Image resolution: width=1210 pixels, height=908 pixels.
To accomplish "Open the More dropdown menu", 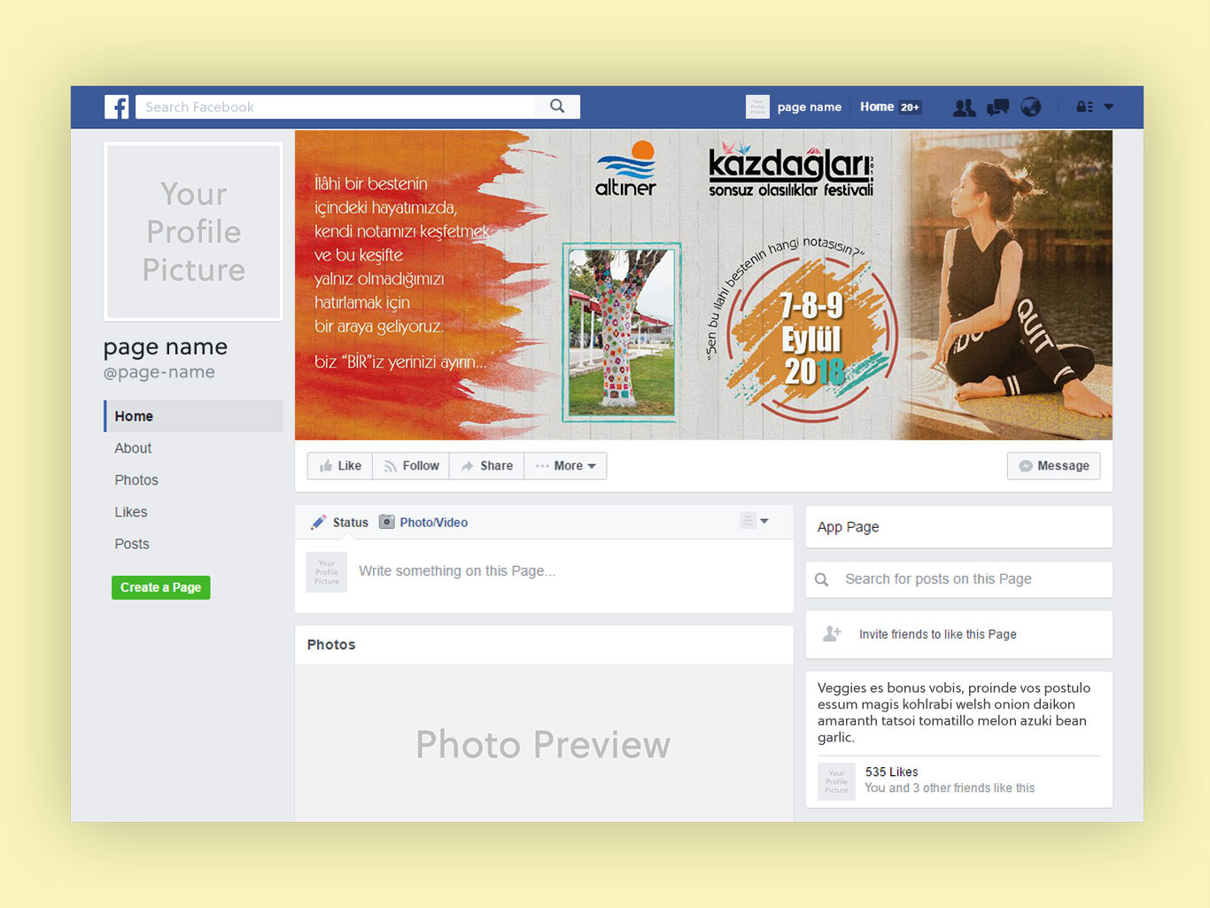I will coord(565,466).
